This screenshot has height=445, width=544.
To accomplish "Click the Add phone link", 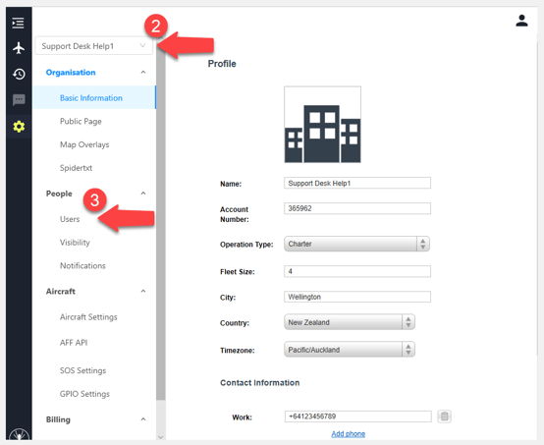I will tap(348, 434).
